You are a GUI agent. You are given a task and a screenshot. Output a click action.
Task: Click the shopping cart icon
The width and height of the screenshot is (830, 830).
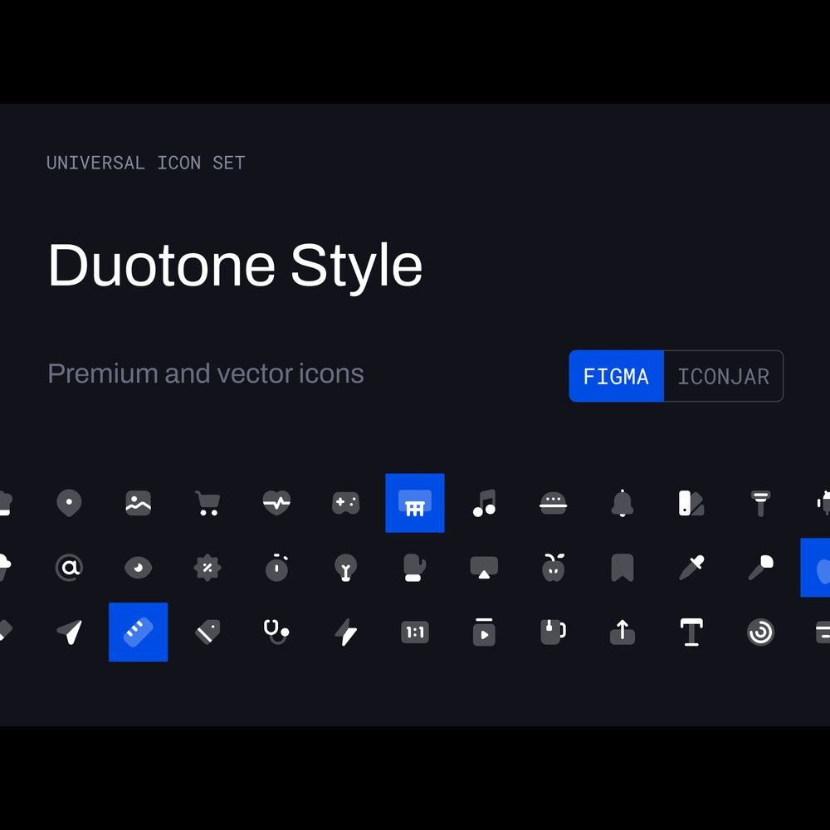[x=207, y=503]
